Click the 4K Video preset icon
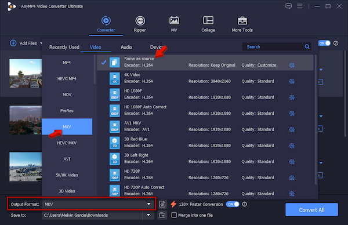Screen dimensions: 348x225 coord(114,78)
